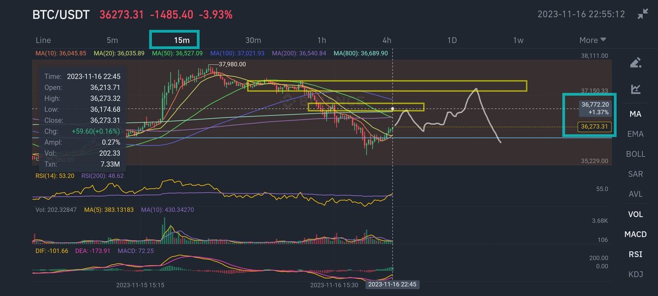
Task: Expand the More timeframes dropdown
Action: point(593,40)
